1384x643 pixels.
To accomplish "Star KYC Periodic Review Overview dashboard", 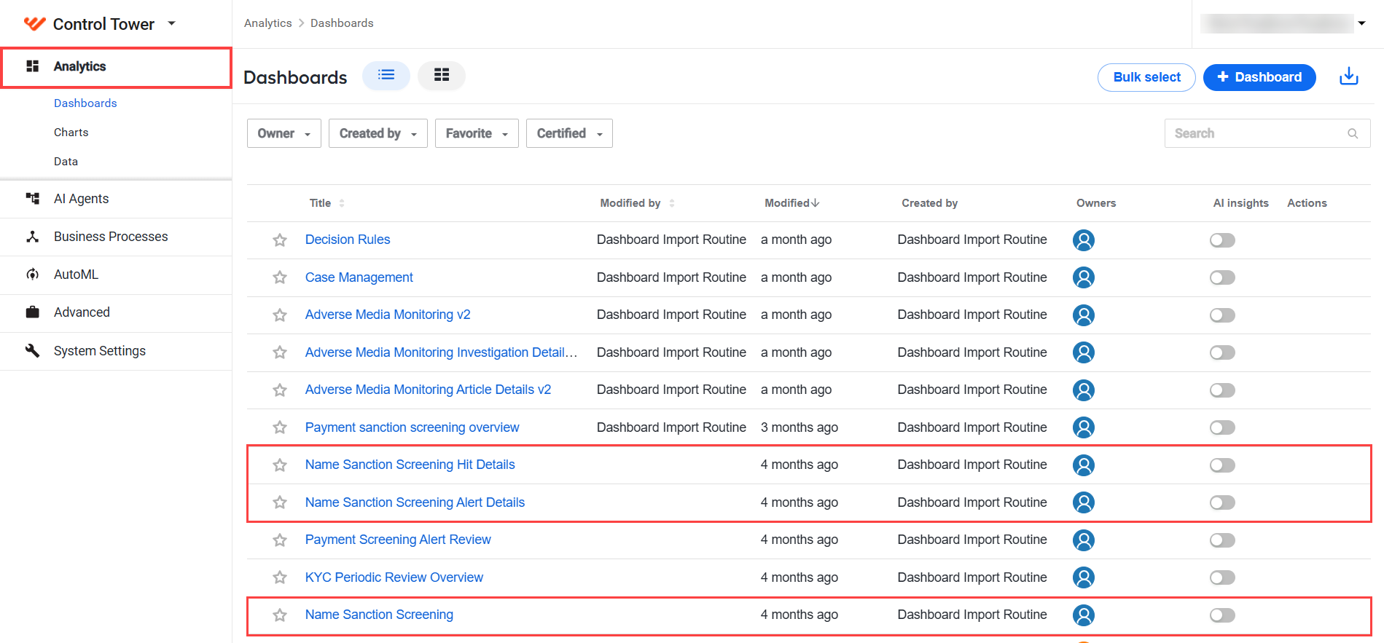I will pyautogui.click(x=280, y=577).
